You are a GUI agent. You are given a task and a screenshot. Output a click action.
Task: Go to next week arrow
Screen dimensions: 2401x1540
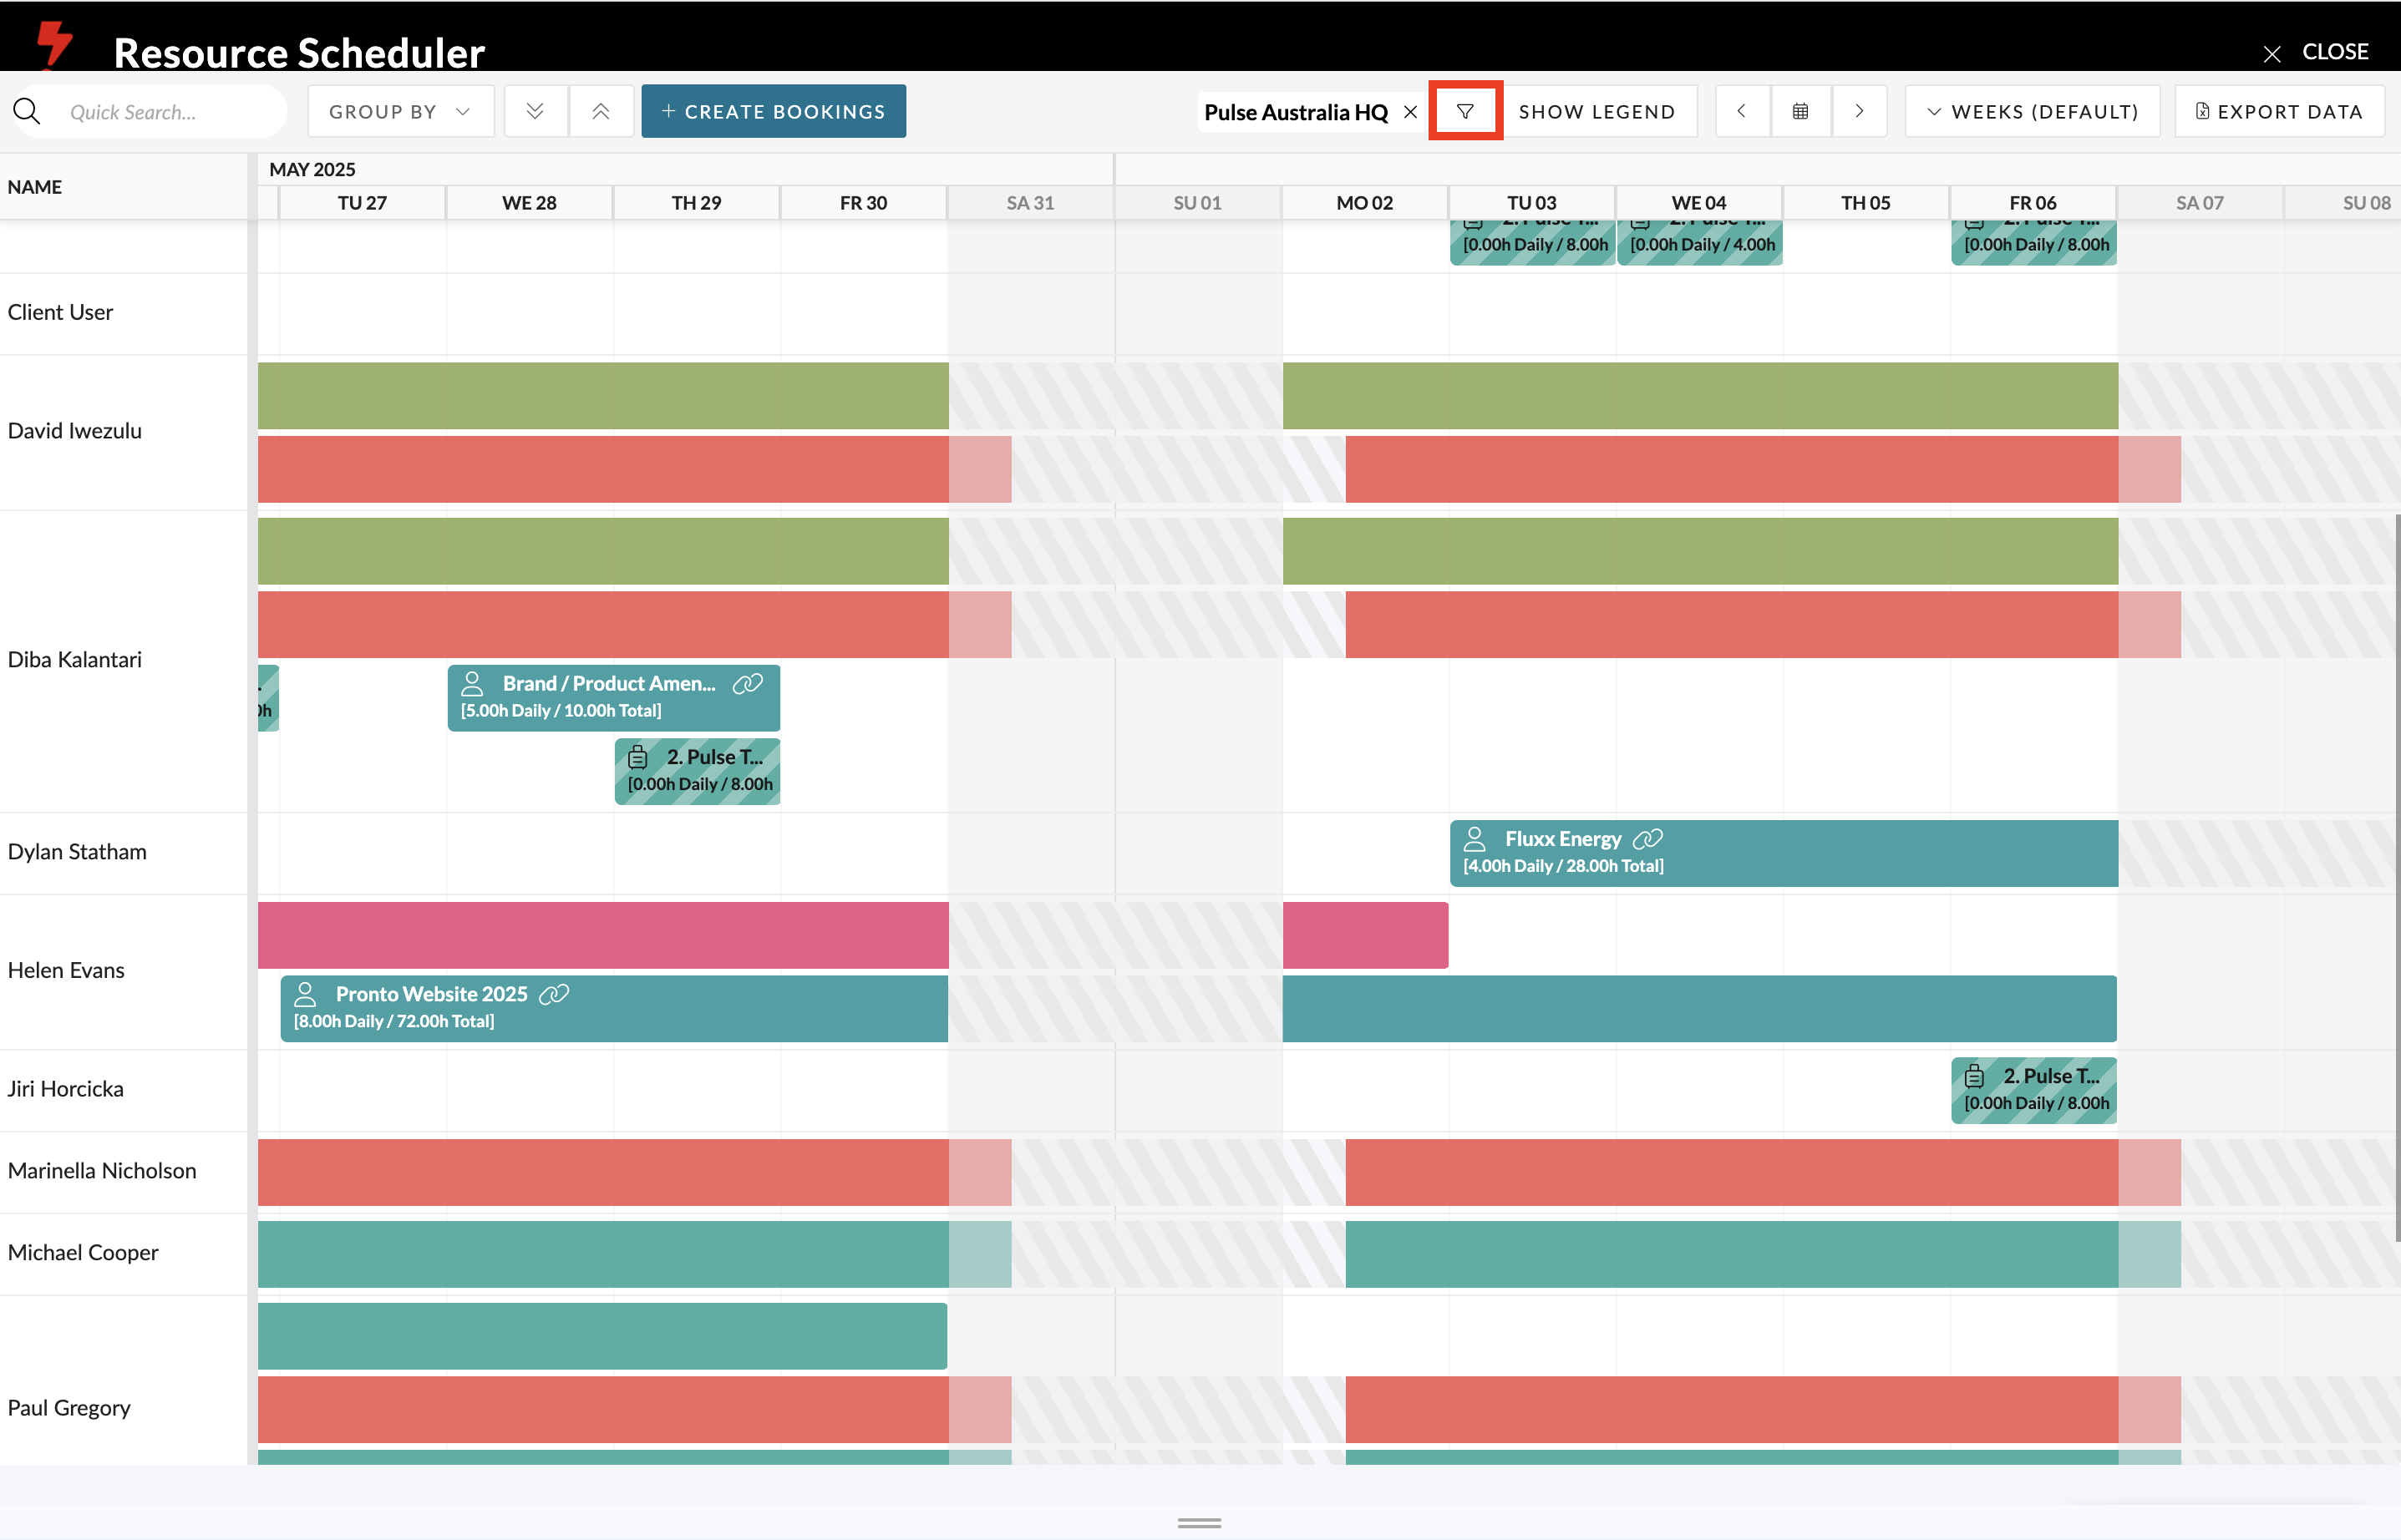[1859, 111]
